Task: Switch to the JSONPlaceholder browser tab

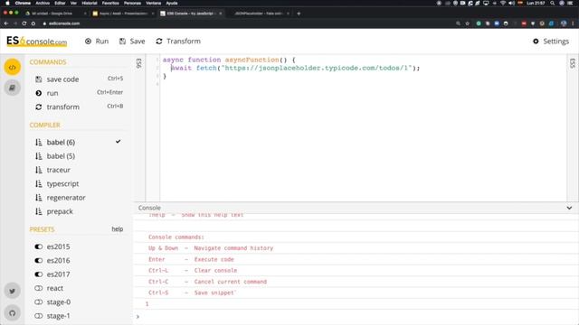Action: click(261, 14)
